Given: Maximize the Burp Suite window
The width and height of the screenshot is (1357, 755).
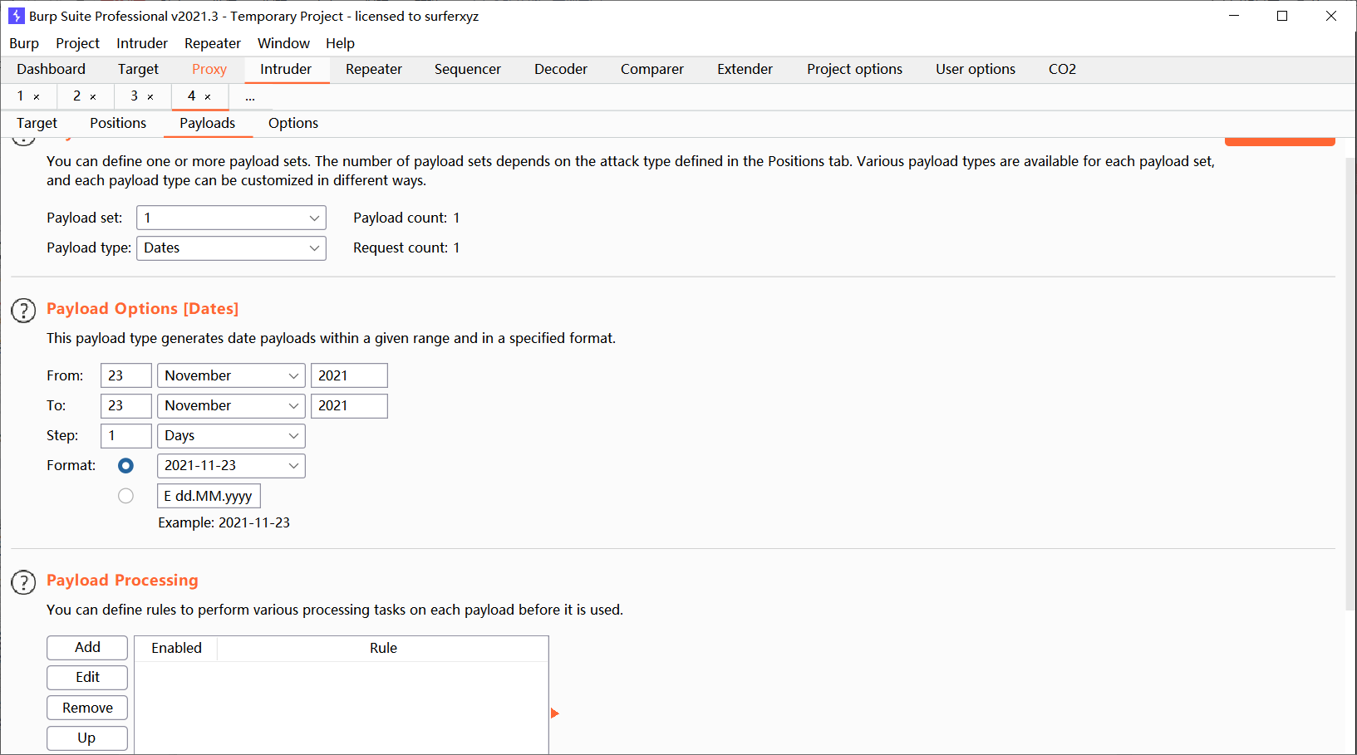Looking at the screenshot, I should [x=1282, y=16].
